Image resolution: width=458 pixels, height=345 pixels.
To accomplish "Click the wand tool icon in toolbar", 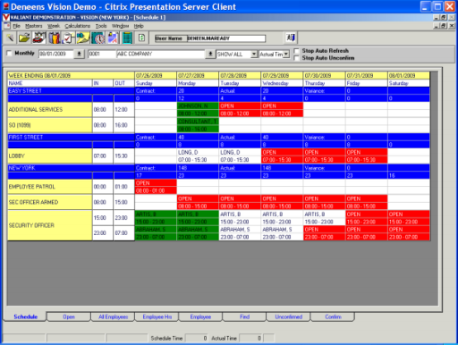I will (x=10, y=38).
